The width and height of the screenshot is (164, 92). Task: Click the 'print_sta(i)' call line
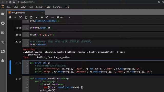click(x=48, y=90)
